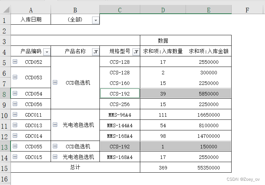Collapse the CCD色选机 group in row 13
This screenshot has width=265, height=185.
point(55,146)
